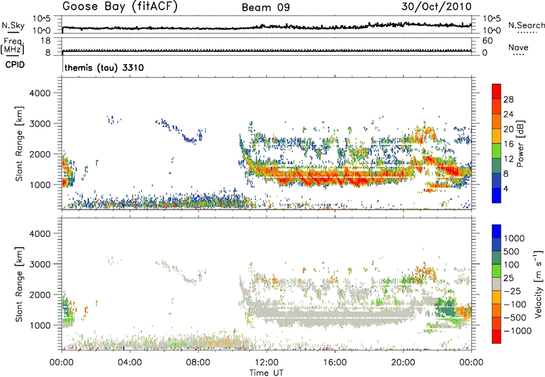
Task: Click the Slant Range label of velocity panel
Action: coord(19,284)
